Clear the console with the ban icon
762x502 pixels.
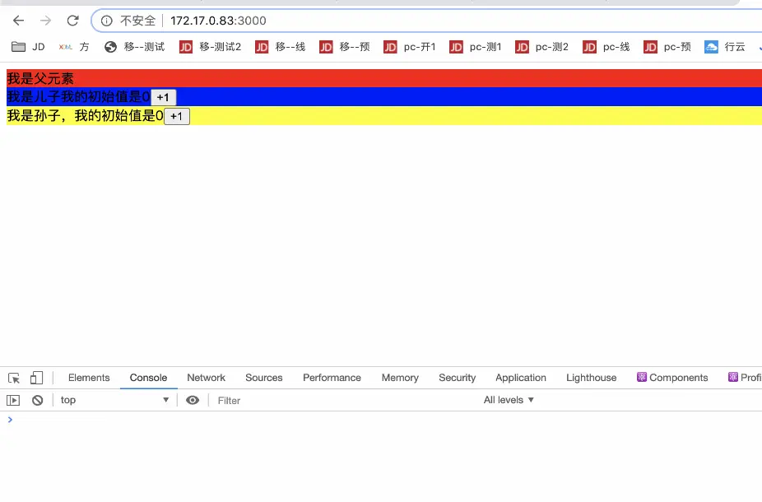pos(37,401)
